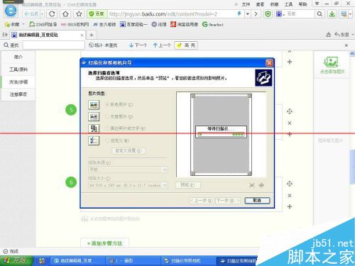
Task: Click the enlarge-selection icon below scanner preview
Action: tap(261, 185)
